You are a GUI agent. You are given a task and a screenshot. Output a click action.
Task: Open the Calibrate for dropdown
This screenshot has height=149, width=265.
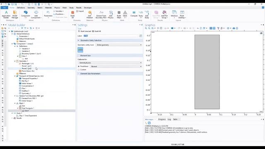[110, 62]
